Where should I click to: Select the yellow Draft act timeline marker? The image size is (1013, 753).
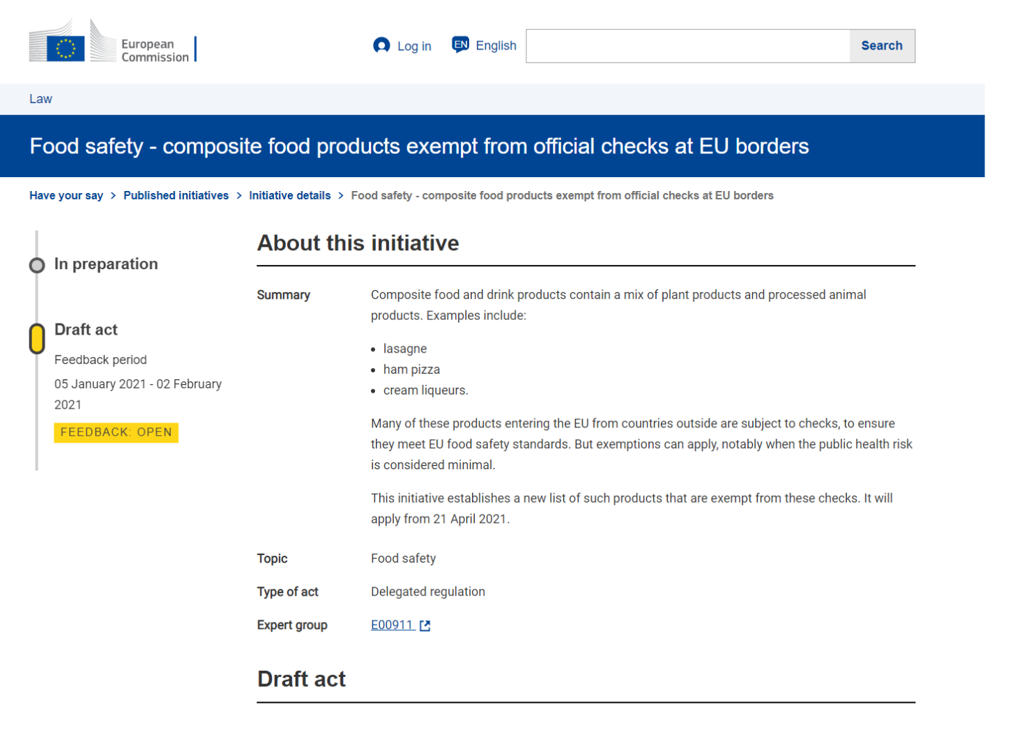pyautogui.click(x=37, y=339)
